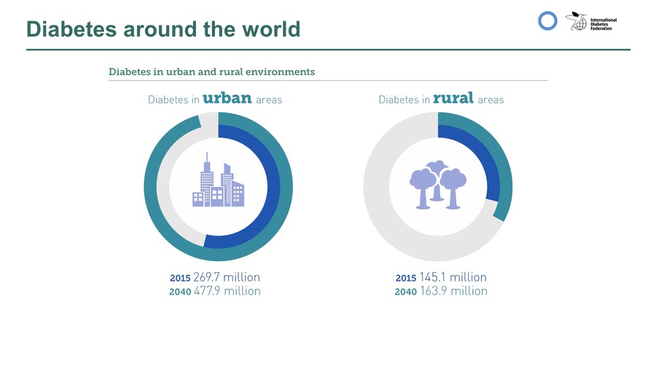Image resolution: width=656 pixels, height=369 pixels.
Task: Click the 'Diabetes in urban and rural environments' subtitle
Action: (x=211, y=71)
